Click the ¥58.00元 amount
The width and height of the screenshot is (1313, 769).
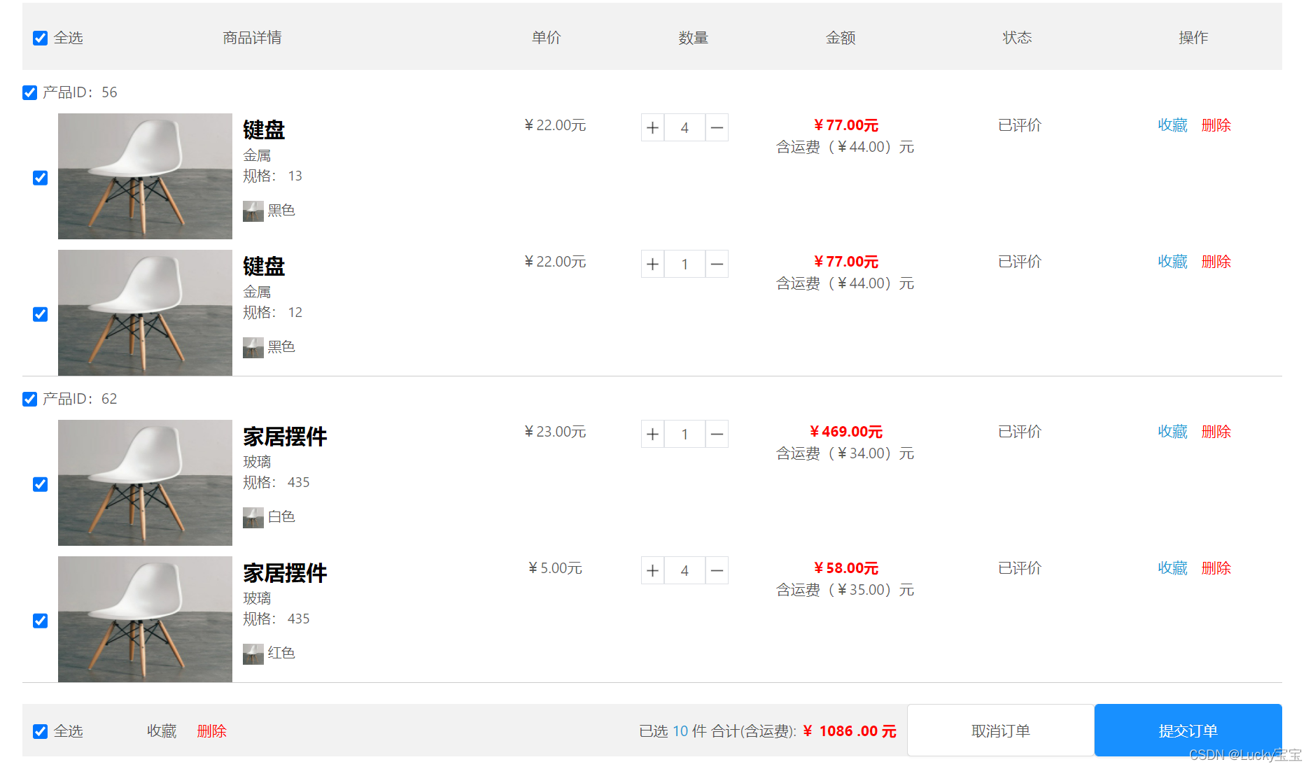[845, 568]
